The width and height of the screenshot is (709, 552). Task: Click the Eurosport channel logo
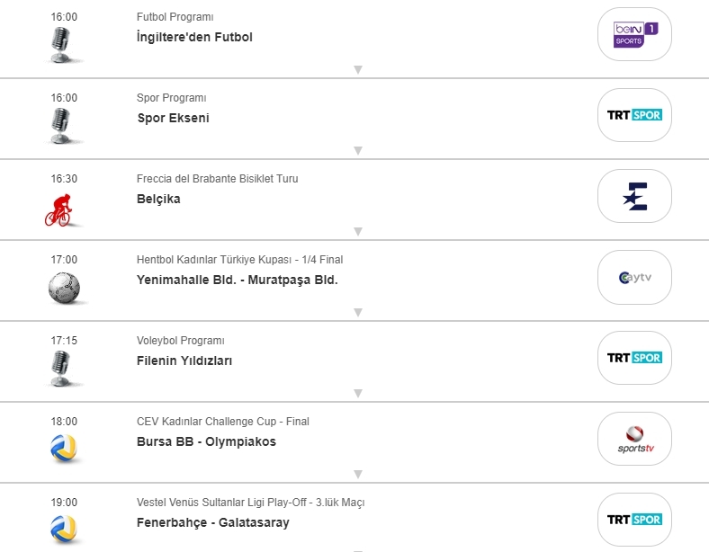pyautogui.click(x=634, y=196)
